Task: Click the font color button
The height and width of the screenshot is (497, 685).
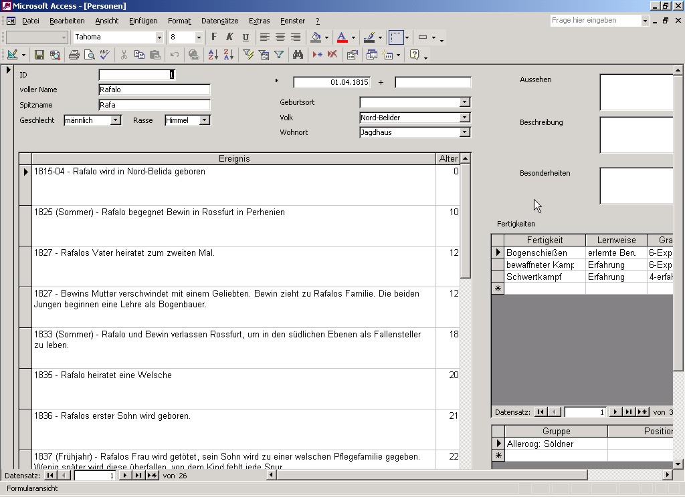Action: 342,37
